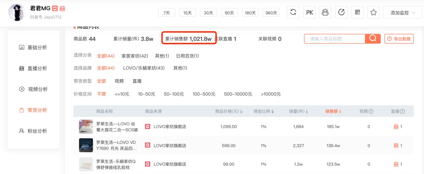
Task: Set price range to >10000元
Action: [x=270, y=94]
